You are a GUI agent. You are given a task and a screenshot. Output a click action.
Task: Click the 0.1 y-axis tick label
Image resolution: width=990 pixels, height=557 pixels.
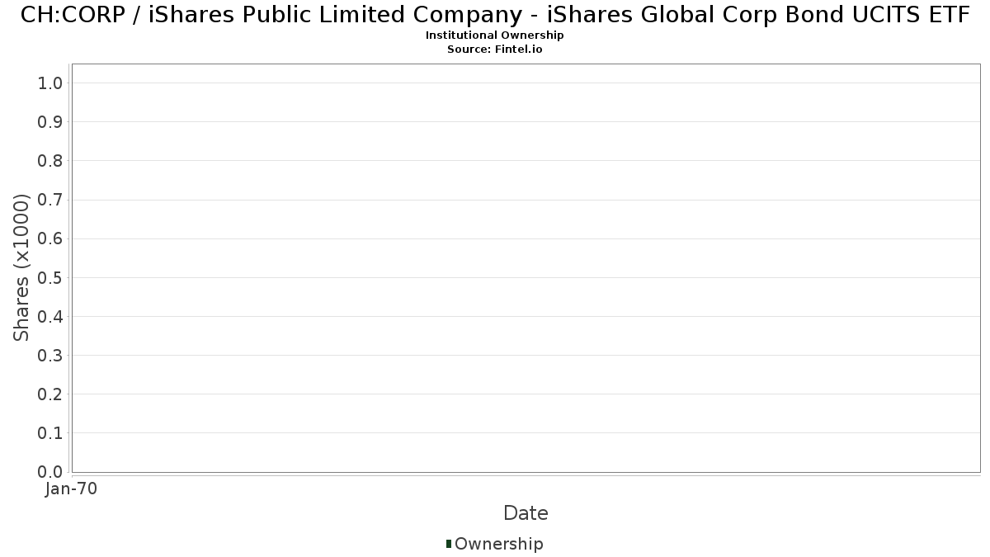coord(50,433)
